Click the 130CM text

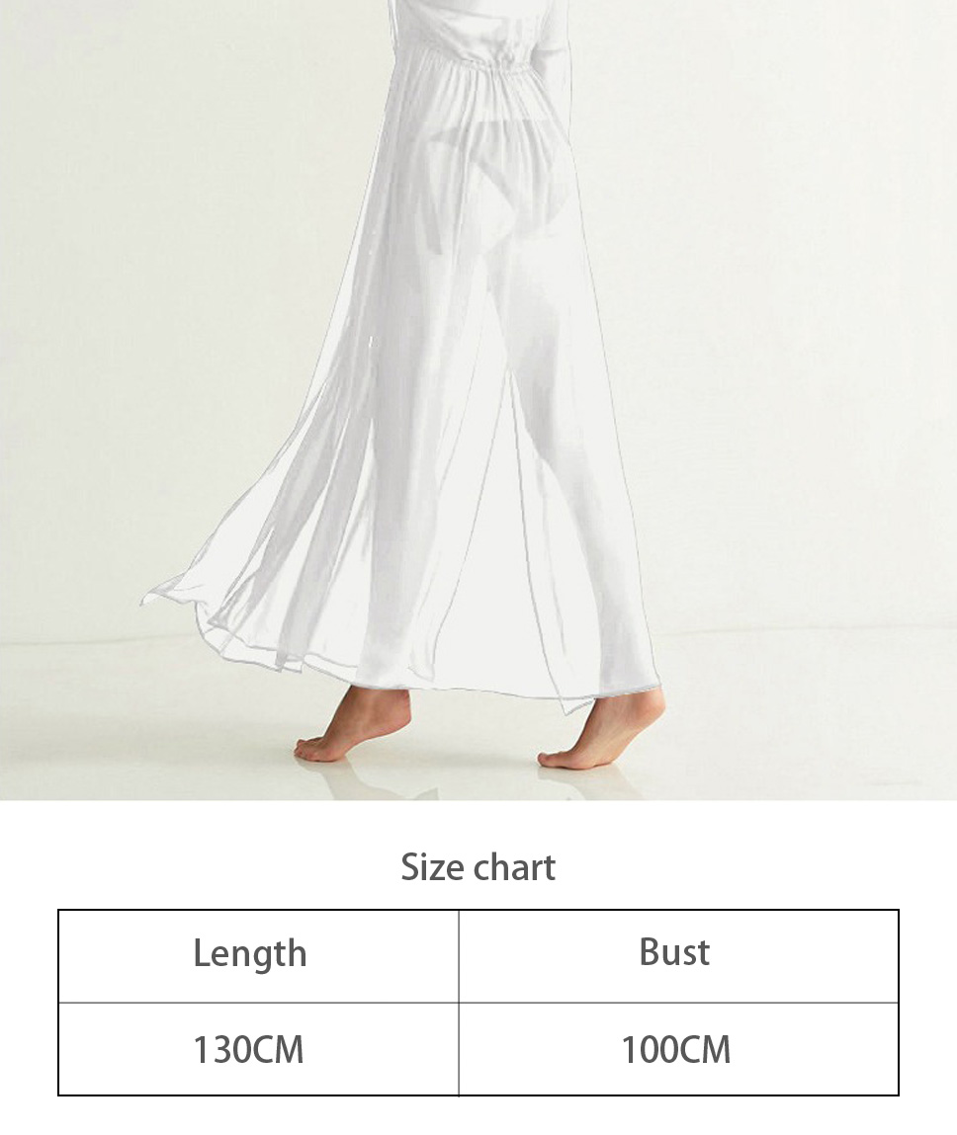click(248, 1050)
